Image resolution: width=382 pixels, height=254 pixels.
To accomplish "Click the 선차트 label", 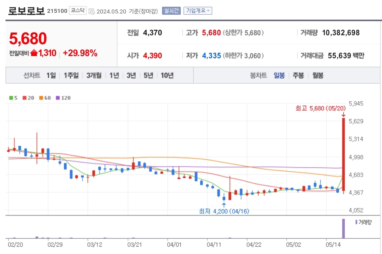I will (32, 75).
